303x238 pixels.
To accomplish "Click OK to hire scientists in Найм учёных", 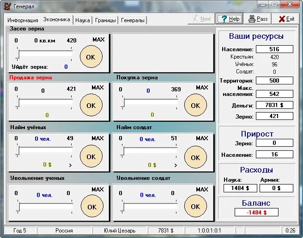I will (91, 156).
